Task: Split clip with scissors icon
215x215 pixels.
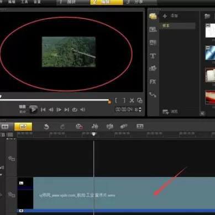Action: (x=132, y=101)
